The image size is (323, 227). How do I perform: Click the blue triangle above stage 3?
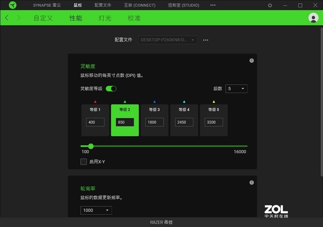[155, 102]
